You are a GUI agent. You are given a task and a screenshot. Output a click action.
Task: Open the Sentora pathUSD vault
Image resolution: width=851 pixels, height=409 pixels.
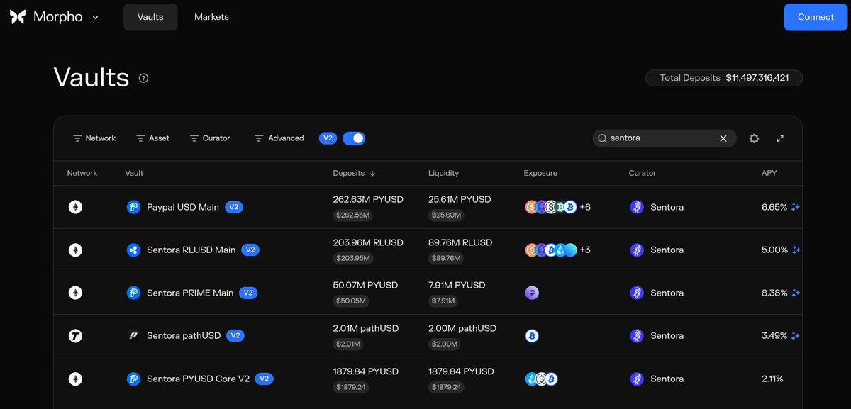(x=184, y=335)
